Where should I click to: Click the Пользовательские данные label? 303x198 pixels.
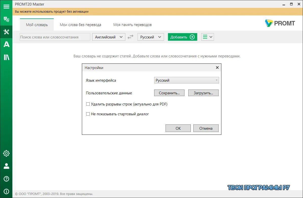(x=109, y=93)
